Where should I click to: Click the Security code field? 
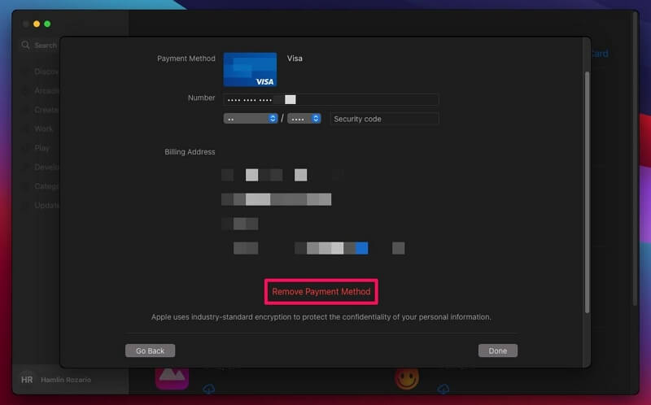[x=384, y=119]
